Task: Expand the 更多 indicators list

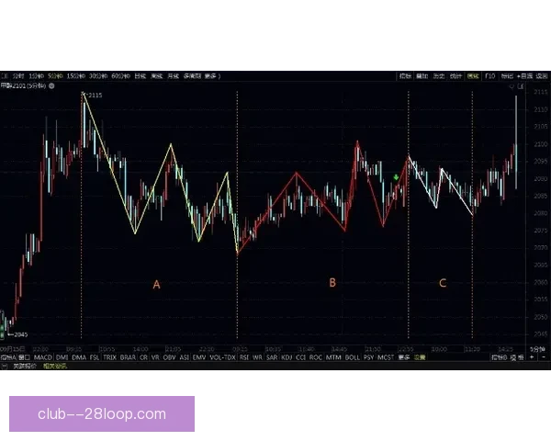Action: [404, 357]
